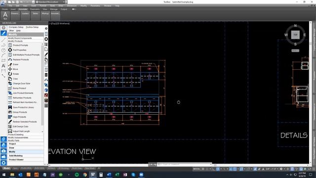Screen dimensions: 316x178
Task: Switch to the Home ribbon tab
Action: click(4, 9)
